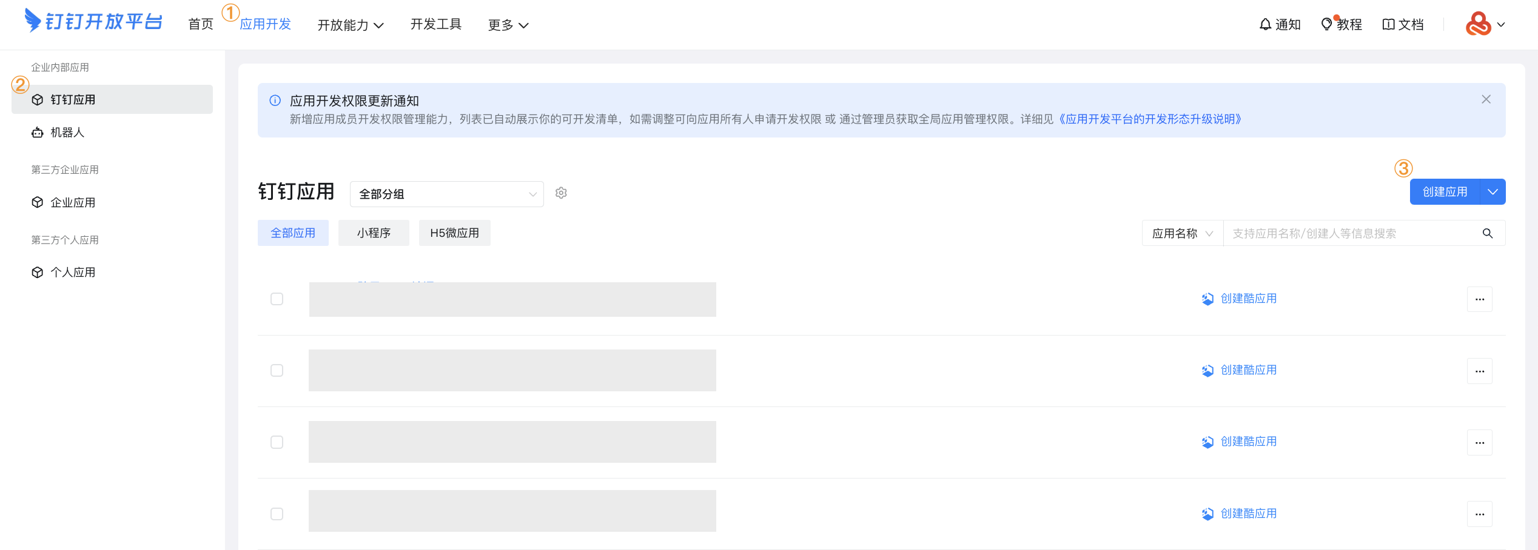This screenshot has width=1538, height=550.
Task: Click the user avatar icon
Action: (1478, 24)
